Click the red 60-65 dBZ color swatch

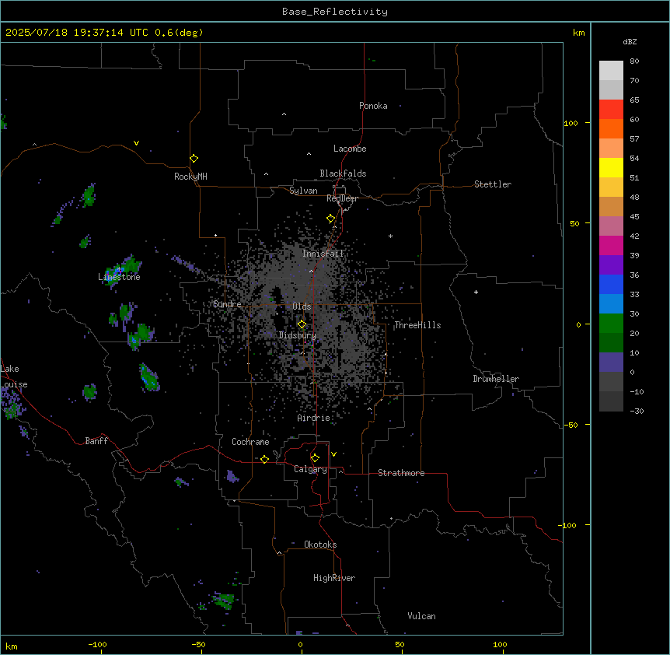click(x=611, y=110)
